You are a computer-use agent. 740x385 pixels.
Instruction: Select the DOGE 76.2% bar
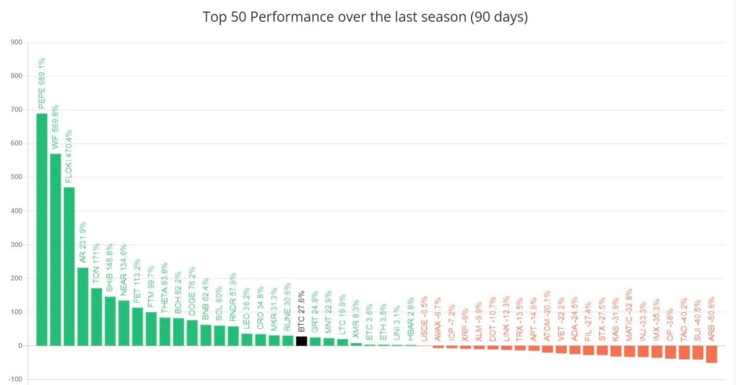coord(192,333)
